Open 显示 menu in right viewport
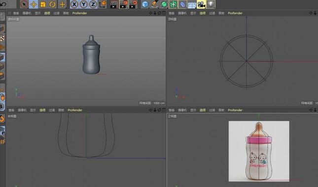 coord(33,110)
